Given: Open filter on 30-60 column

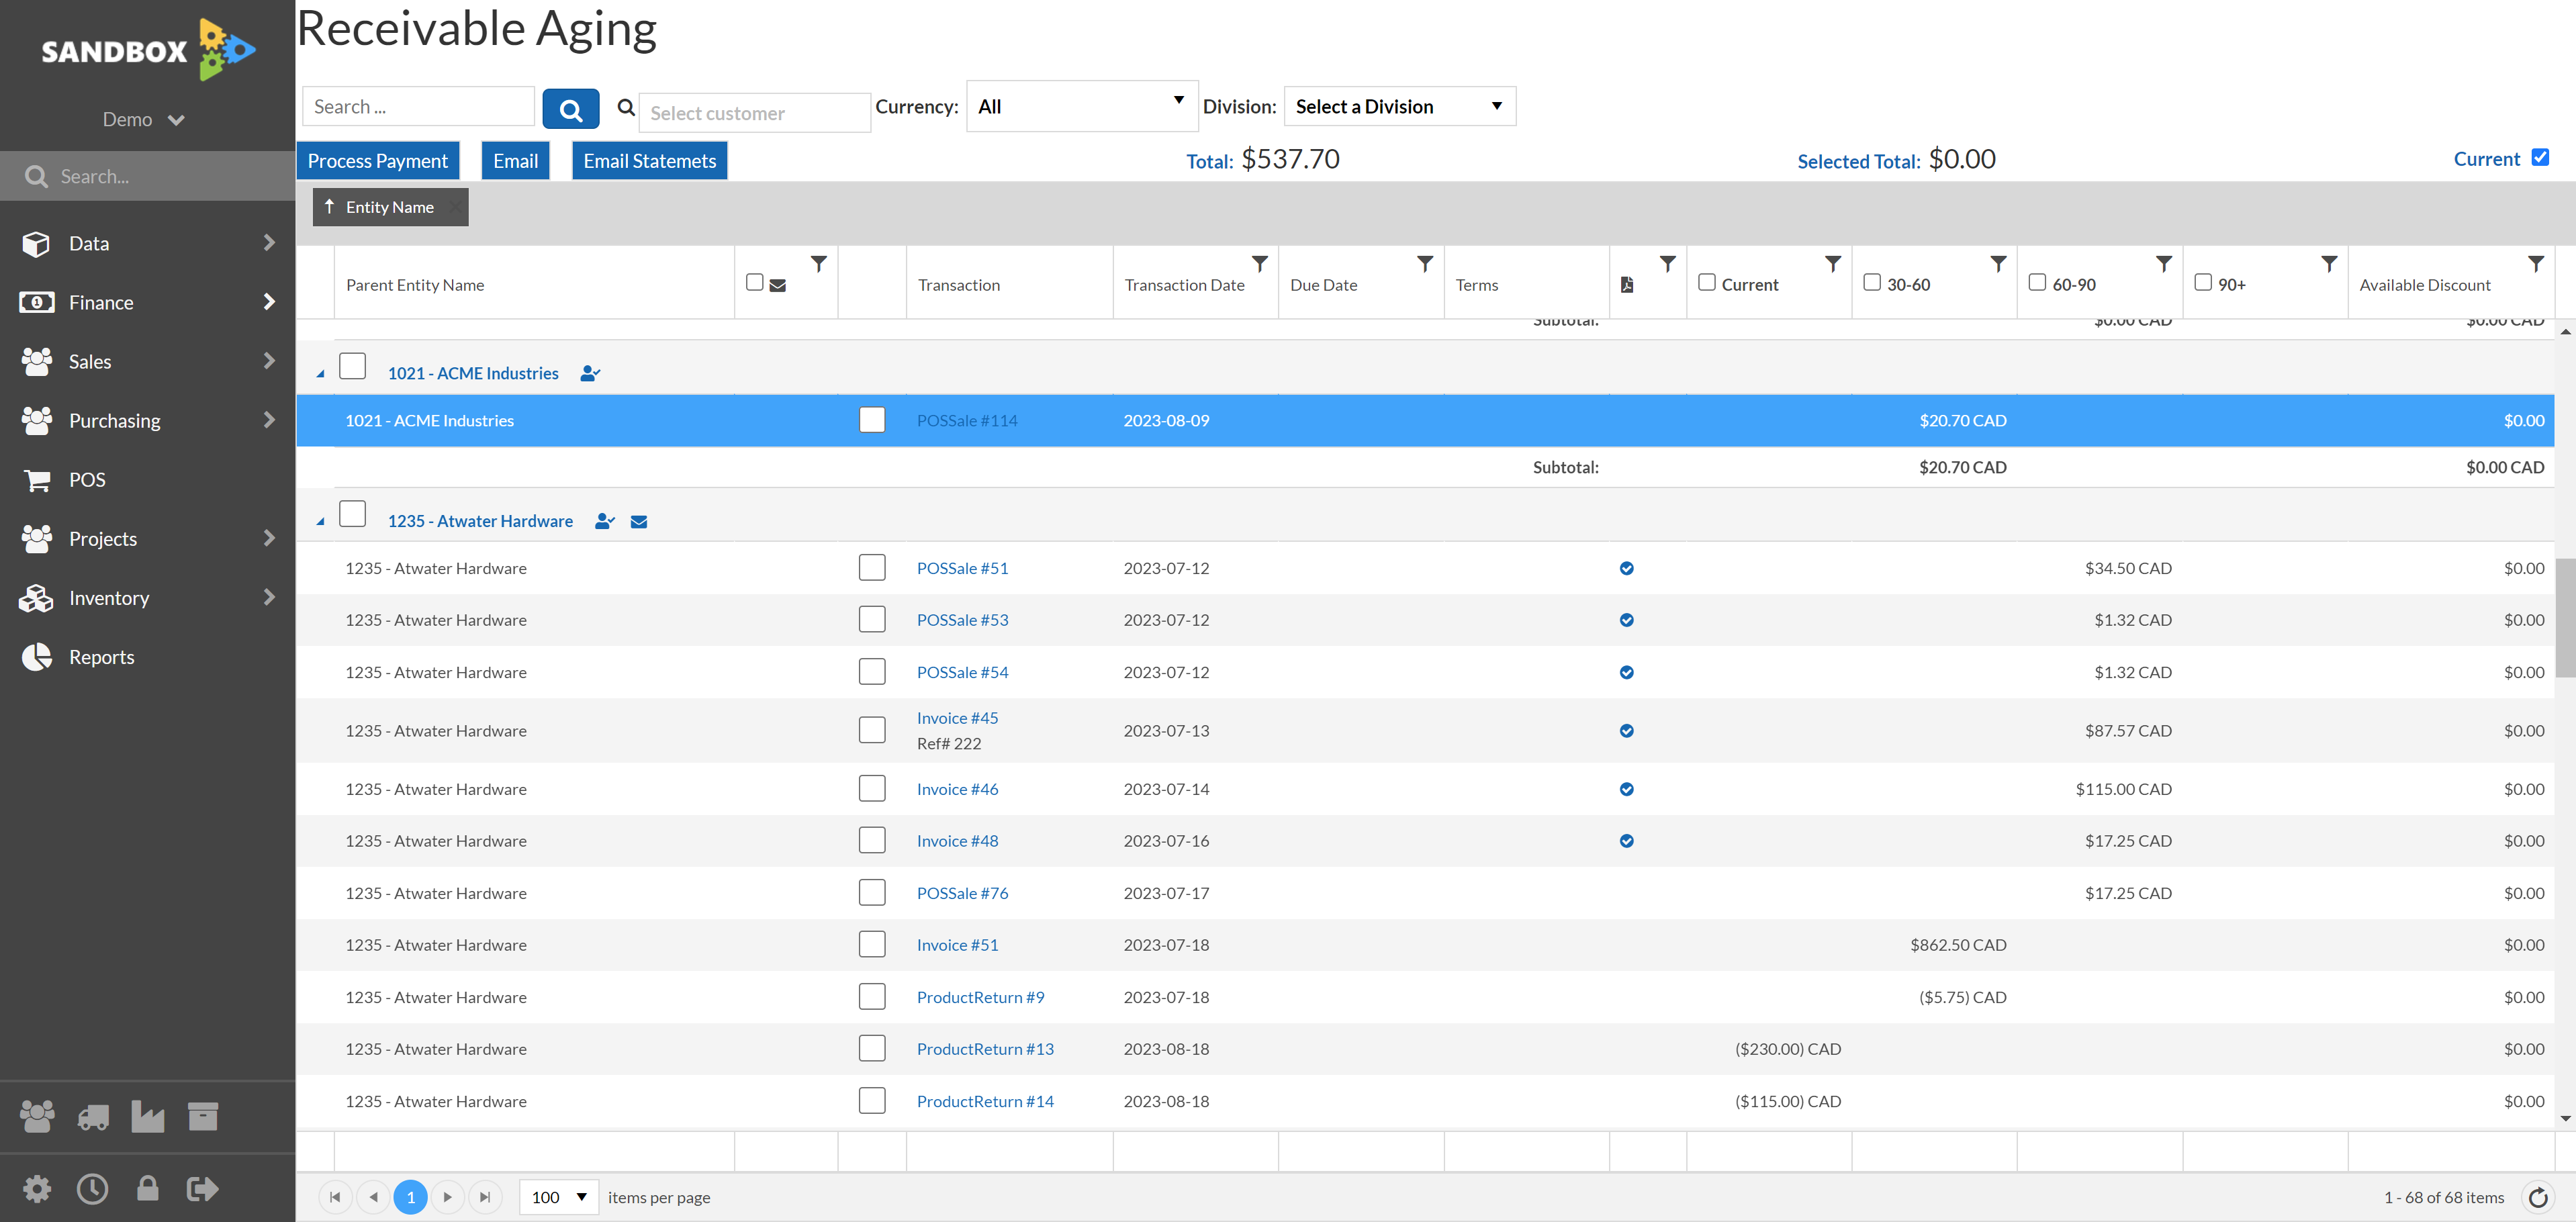Looking at the screenshot, I should tap(1998, 264).
